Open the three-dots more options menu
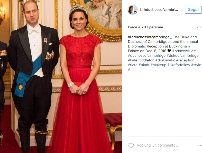Screen dimensions: 202x153 [x=198, y=146]
